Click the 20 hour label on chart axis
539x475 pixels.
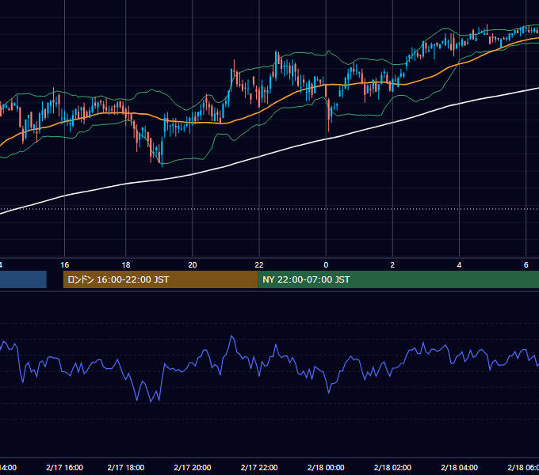click(x=193, y=265)
